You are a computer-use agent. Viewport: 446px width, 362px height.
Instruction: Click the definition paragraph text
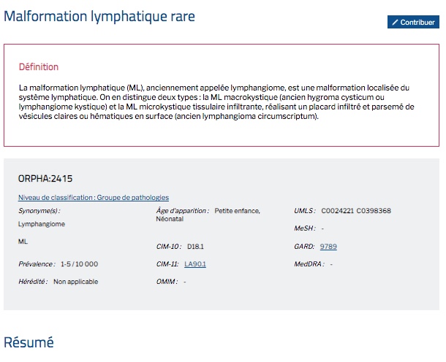coord(216,102)
